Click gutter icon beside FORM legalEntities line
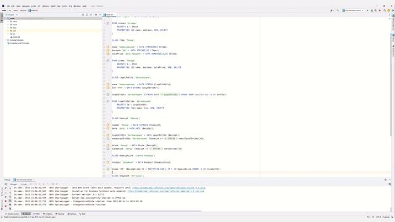The width and height of the screenshot is (395, 222). [x=108, y=101]
